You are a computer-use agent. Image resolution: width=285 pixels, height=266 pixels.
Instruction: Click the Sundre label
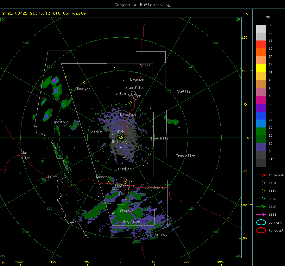[x=96, y=131]
